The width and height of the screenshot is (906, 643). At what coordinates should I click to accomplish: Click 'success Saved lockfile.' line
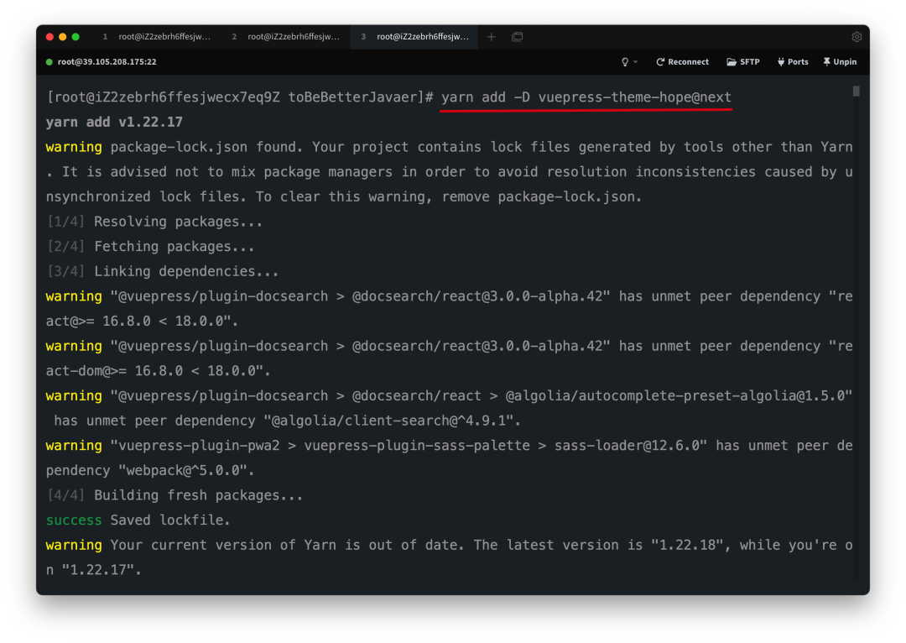pyautogui.click(x=138, y=520)
